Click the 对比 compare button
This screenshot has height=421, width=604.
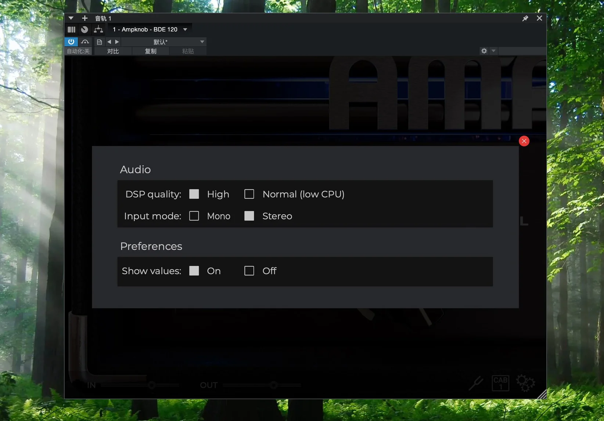tap(113, 51)
